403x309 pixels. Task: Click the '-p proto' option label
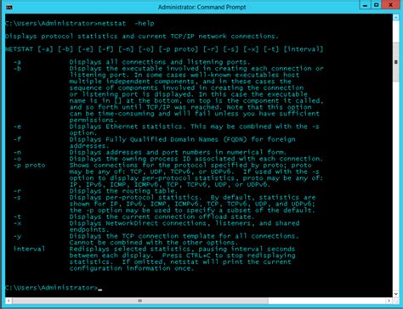click(x=30, y=166)
